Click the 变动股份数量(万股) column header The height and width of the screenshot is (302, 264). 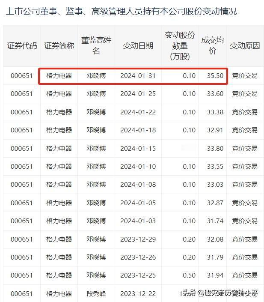(180, 46)
